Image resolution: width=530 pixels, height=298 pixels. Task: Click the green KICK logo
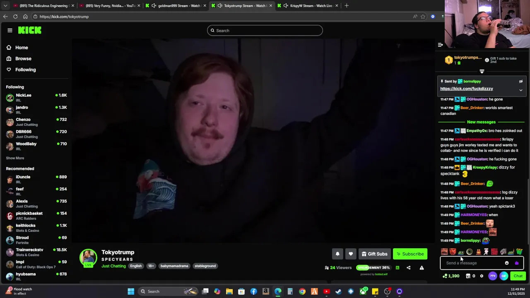(29, 30)
